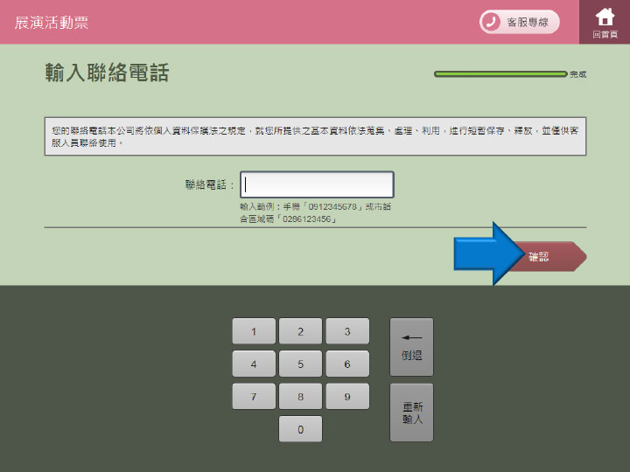Focus the 聯絡電話 input field
The height and width of the screenshot is (472, 630).
click(317, 184)
